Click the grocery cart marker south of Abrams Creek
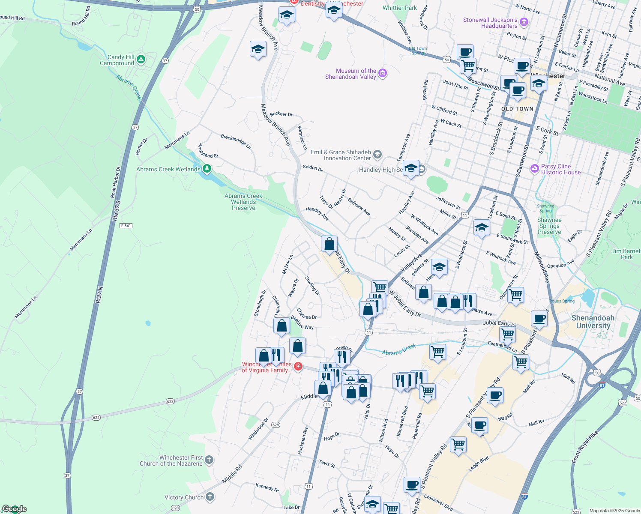Image resolution: width=641 pixels, height=514 pixels. click(437, 353)
